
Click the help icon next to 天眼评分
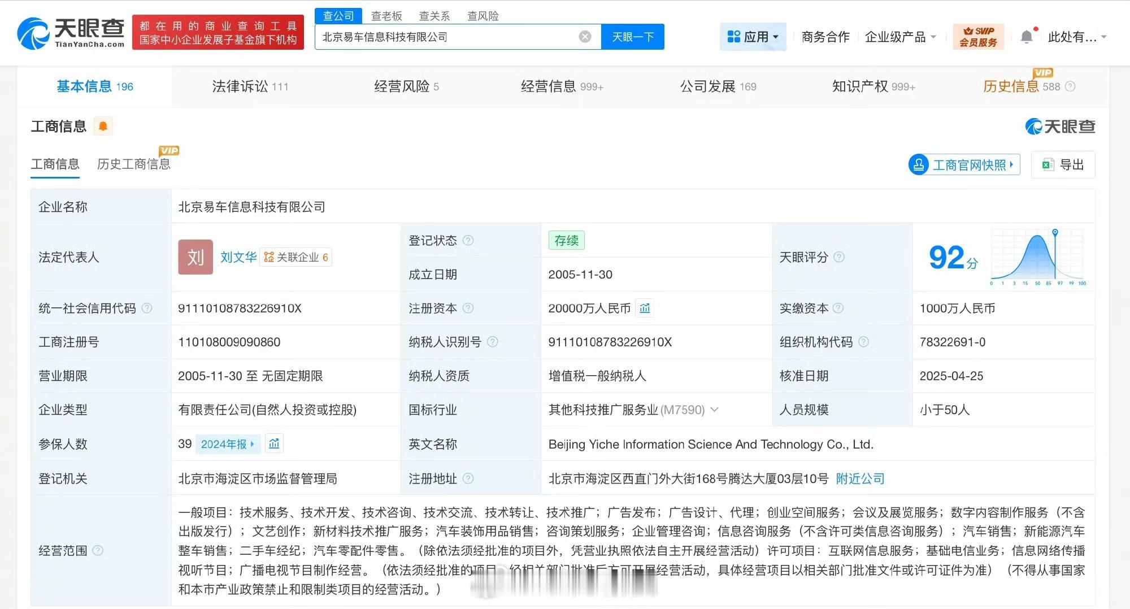[840, 258]
